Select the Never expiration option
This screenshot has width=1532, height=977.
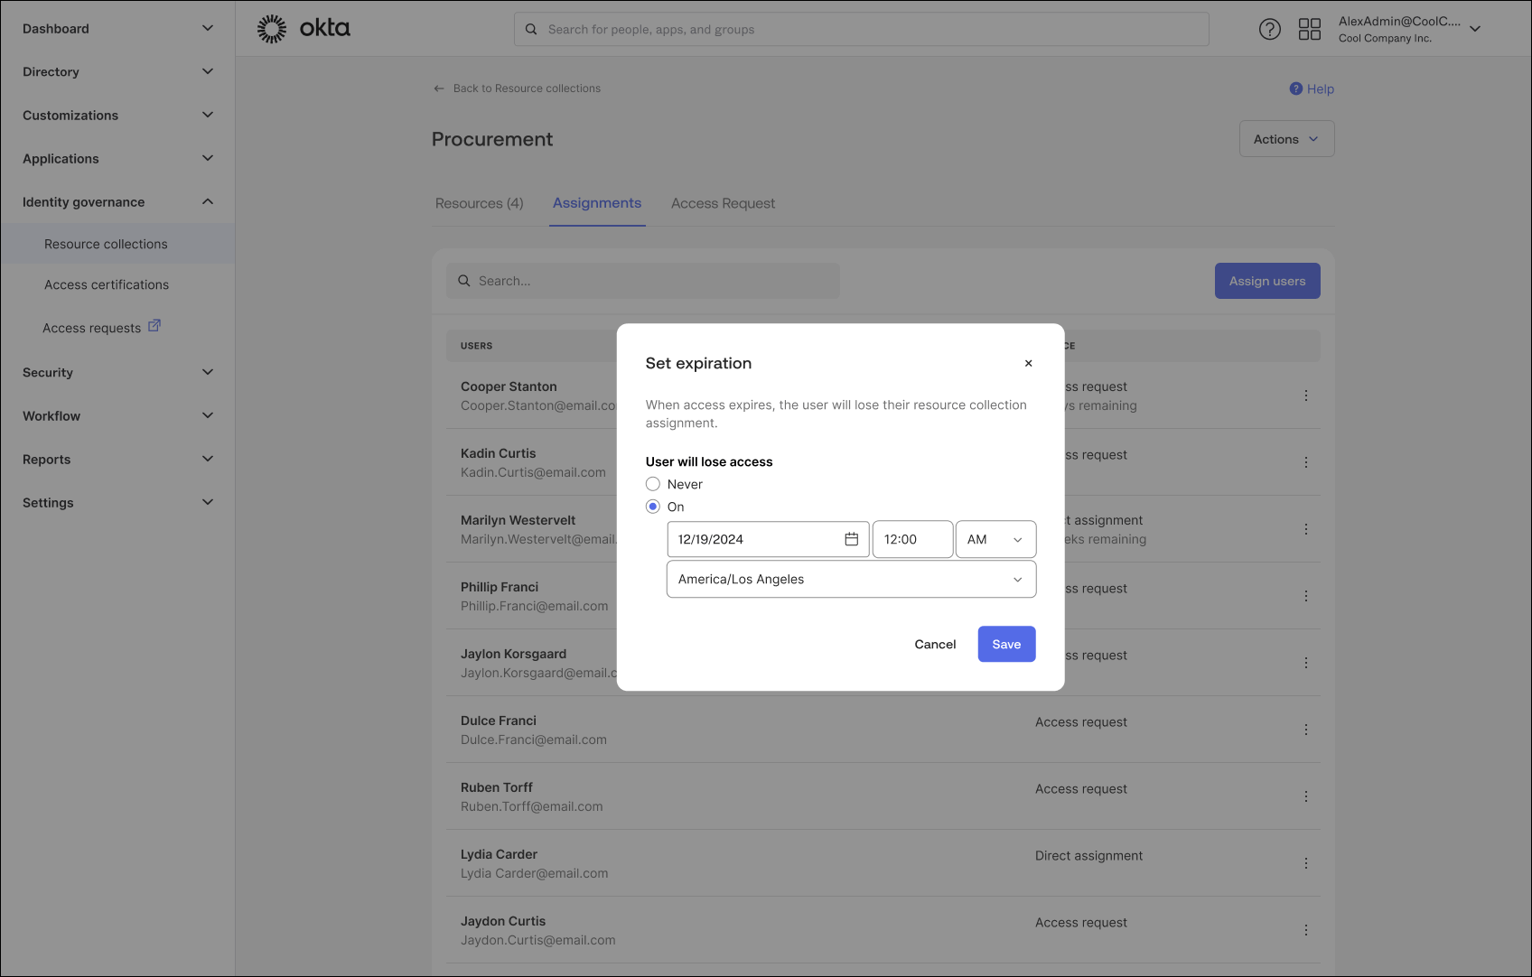pyautogui.click(x=652, y=484)
